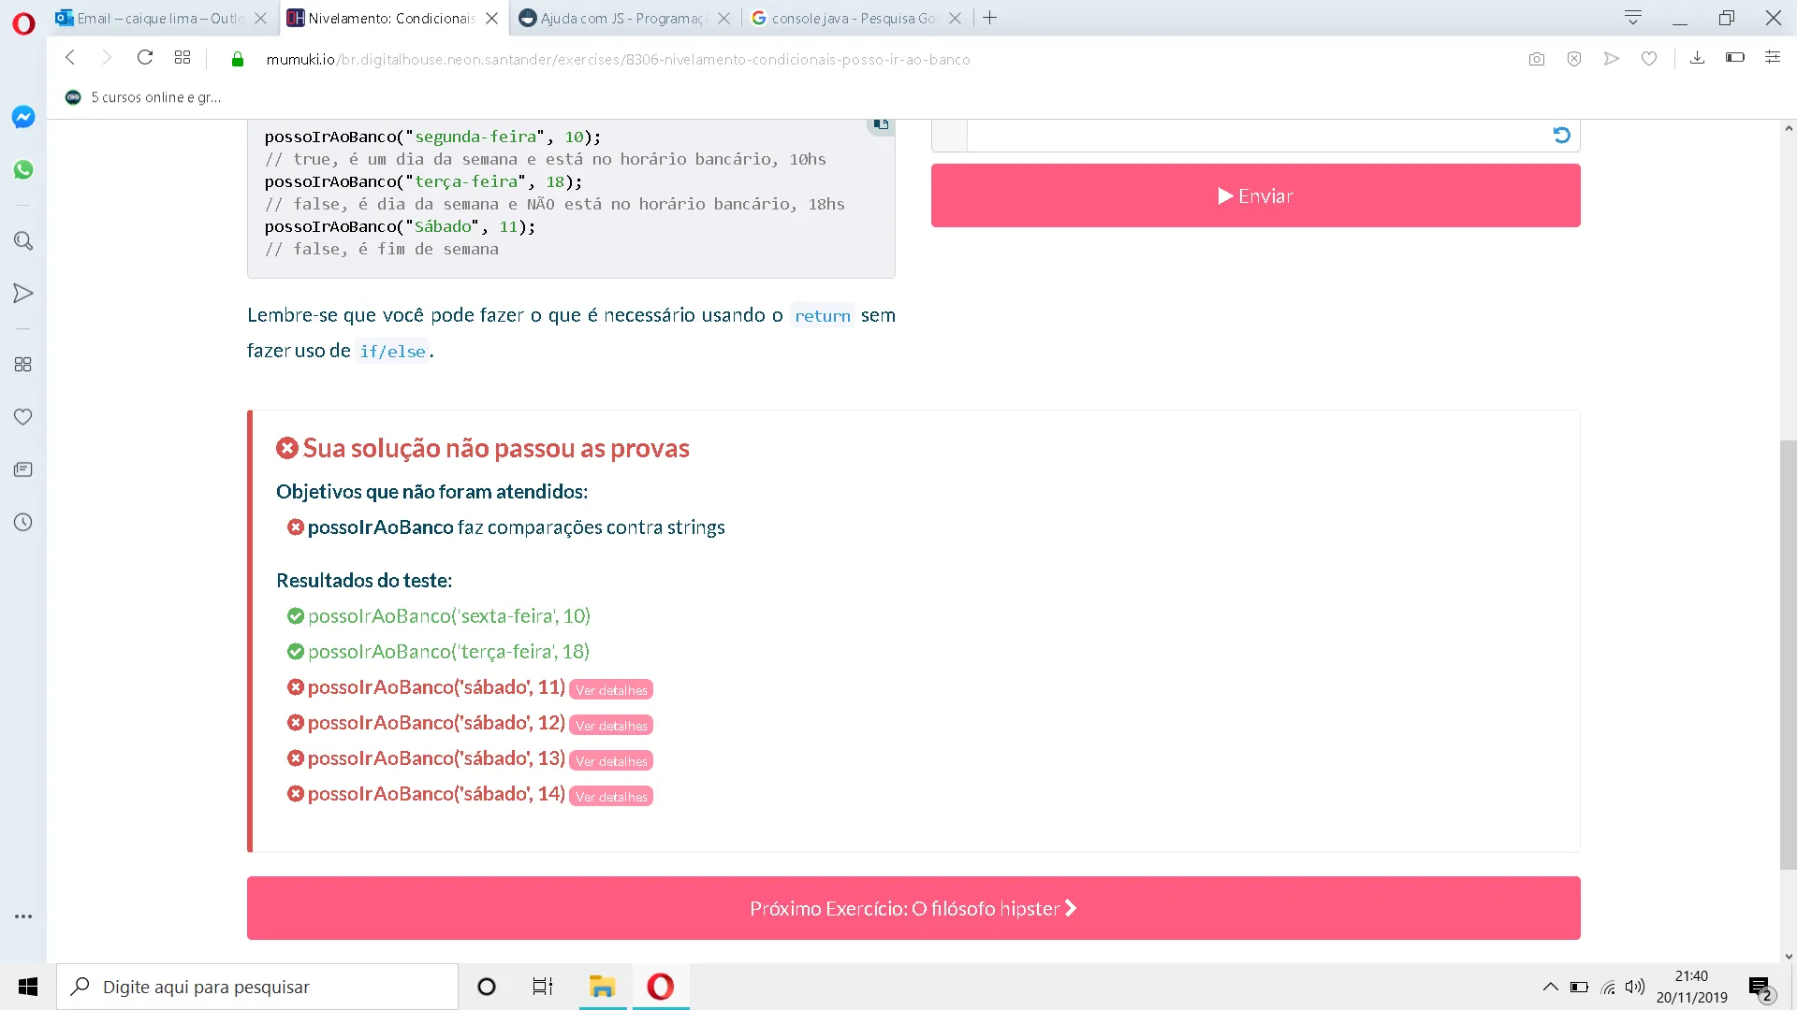Reset code with the blue restart icon

click(1561, 136)
